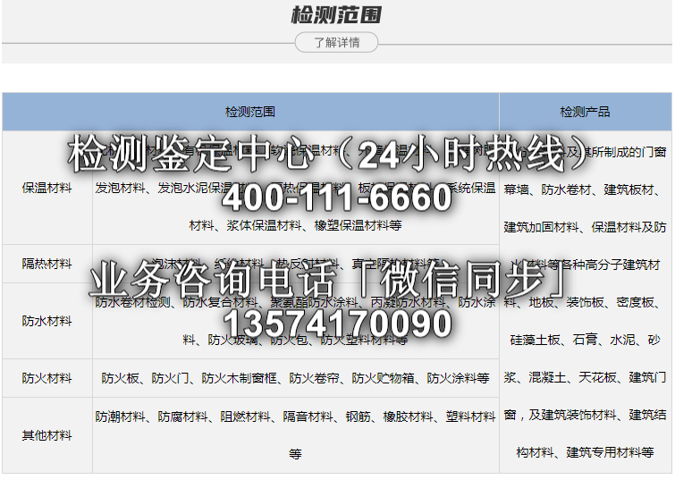Click the 检测范围 page heading
The height and width of the screenshot is (488, 675).
click(337, 15)
